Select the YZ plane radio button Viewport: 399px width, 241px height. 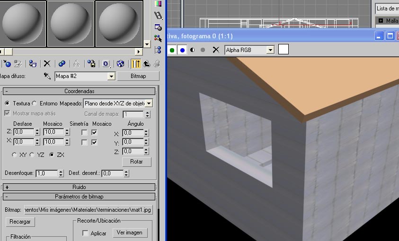(32, 155)
